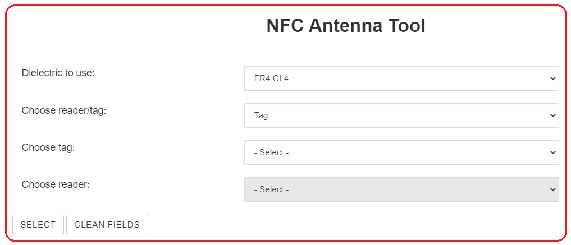Image resolution: width=571 pixels, height=245 pixels.
Task: Click the "Choose reader:" label
Action: pos(56,184)
